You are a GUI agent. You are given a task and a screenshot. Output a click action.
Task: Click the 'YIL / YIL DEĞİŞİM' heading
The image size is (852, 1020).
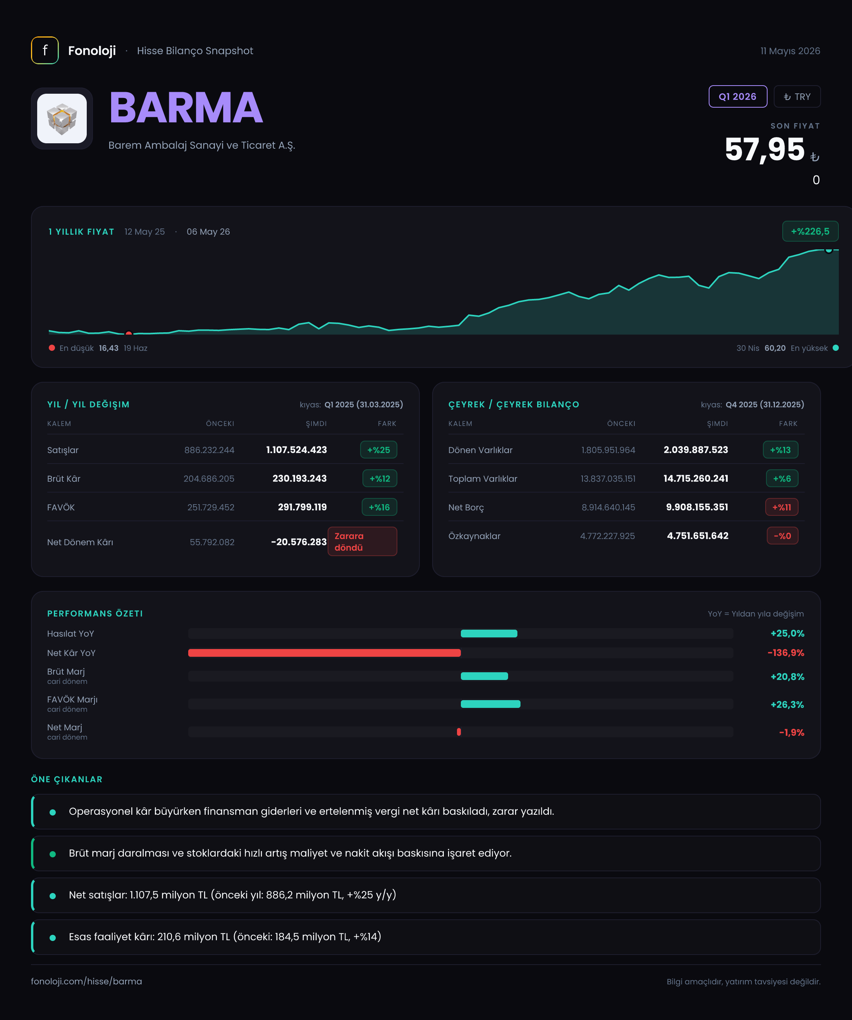click(x=88, y=404)
